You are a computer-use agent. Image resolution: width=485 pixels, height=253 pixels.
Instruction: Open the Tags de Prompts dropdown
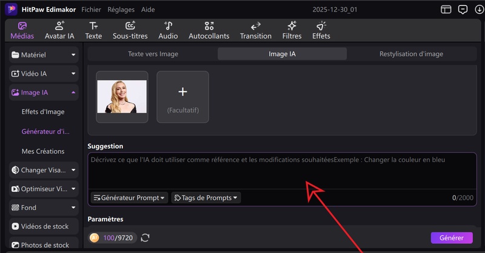coord(206,198)
